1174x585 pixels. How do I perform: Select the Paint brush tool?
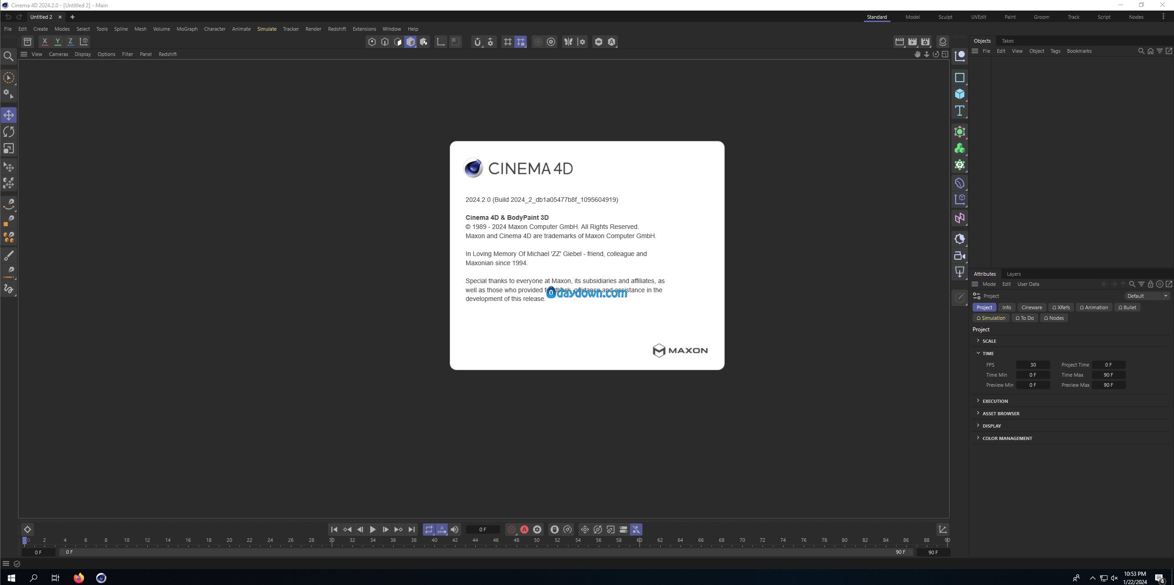coord(9,255)
